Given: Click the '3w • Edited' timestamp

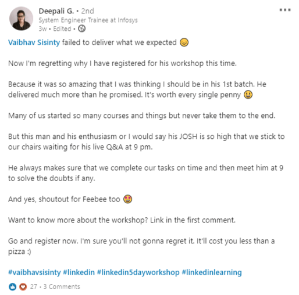Looking at the screenshot, I should coord(55,29).
